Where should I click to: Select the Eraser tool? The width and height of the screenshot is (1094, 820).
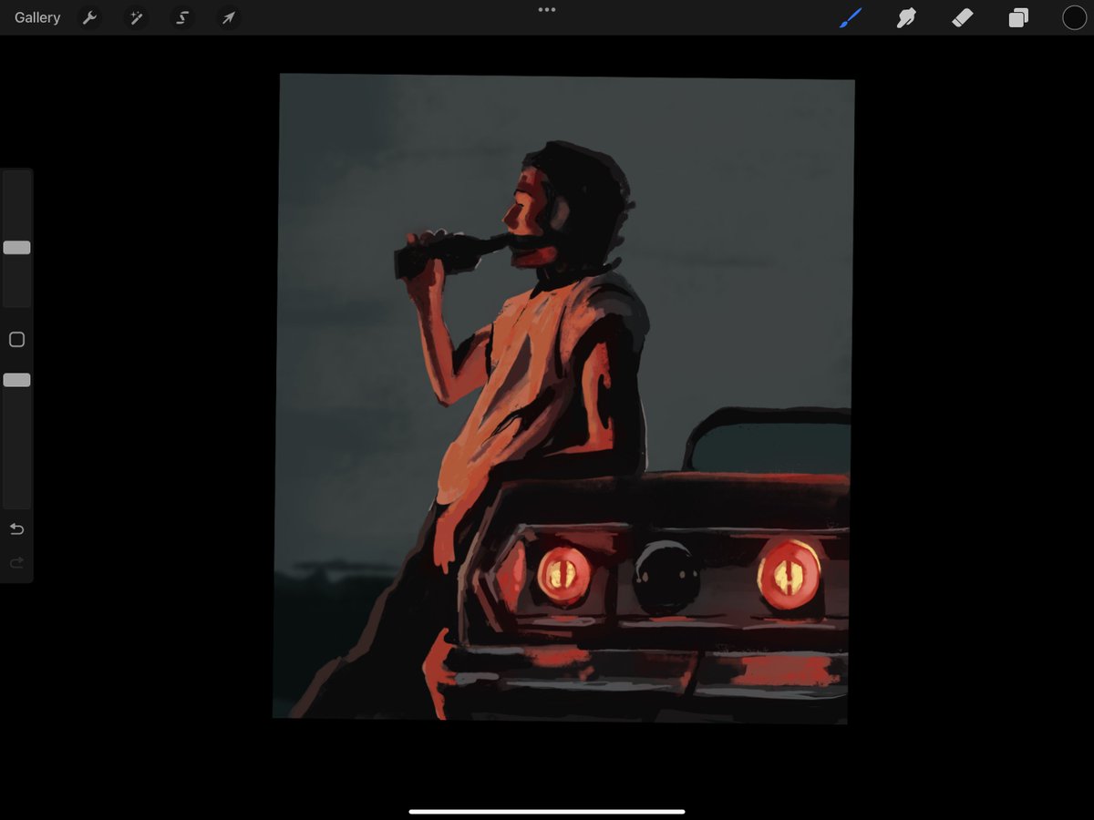tap(962, 17)
